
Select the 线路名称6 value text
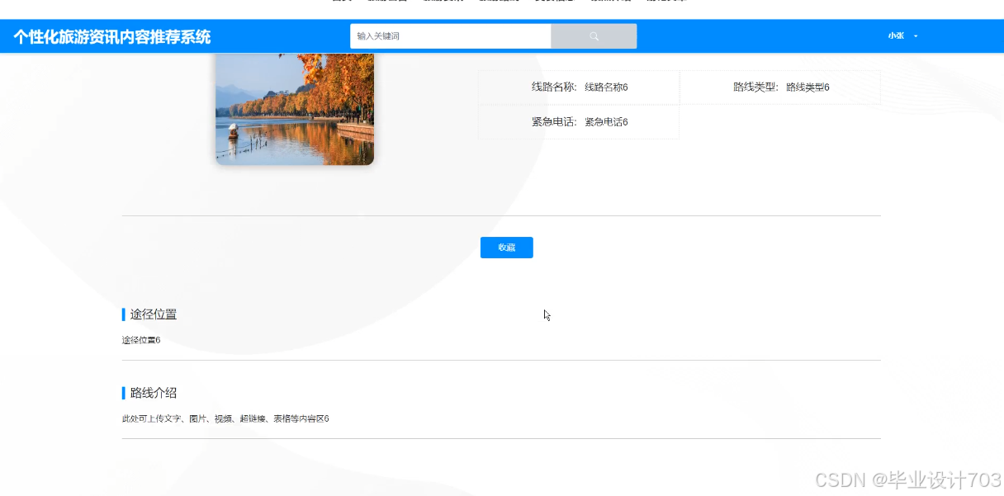606,87
